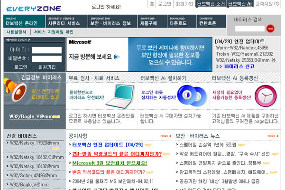Open the W32/Bagle.Y@mm alert link
The height and width of the screenshot is (190, 285).
[x=31, y=117]
